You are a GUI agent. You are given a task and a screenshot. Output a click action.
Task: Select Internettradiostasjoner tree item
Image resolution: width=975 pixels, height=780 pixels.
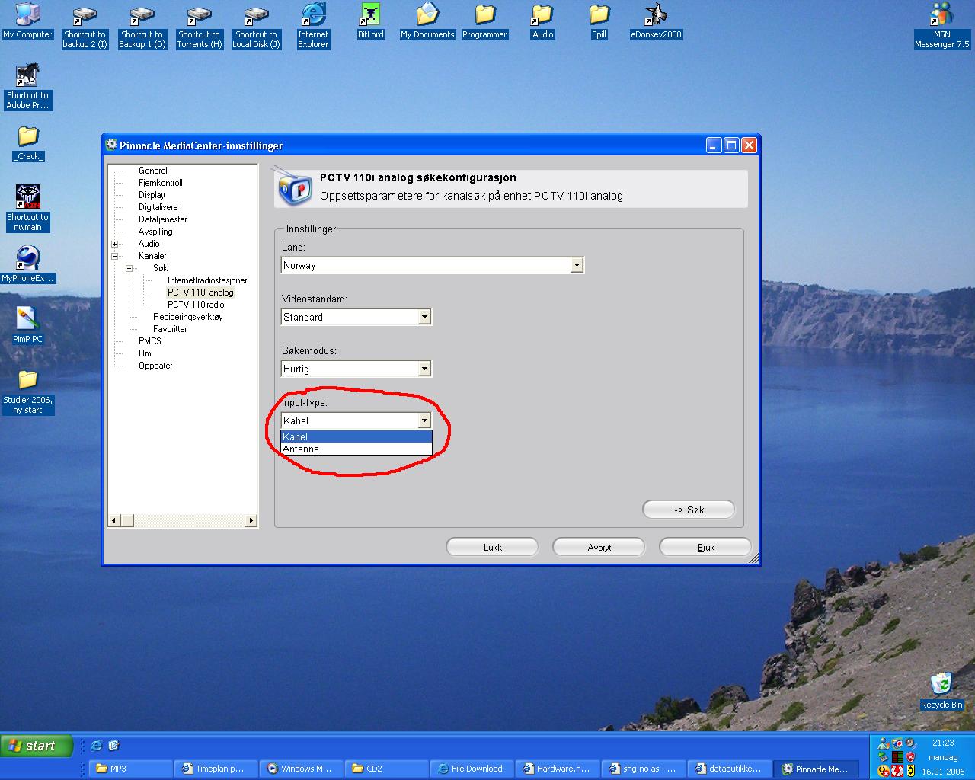coord(207,280)
